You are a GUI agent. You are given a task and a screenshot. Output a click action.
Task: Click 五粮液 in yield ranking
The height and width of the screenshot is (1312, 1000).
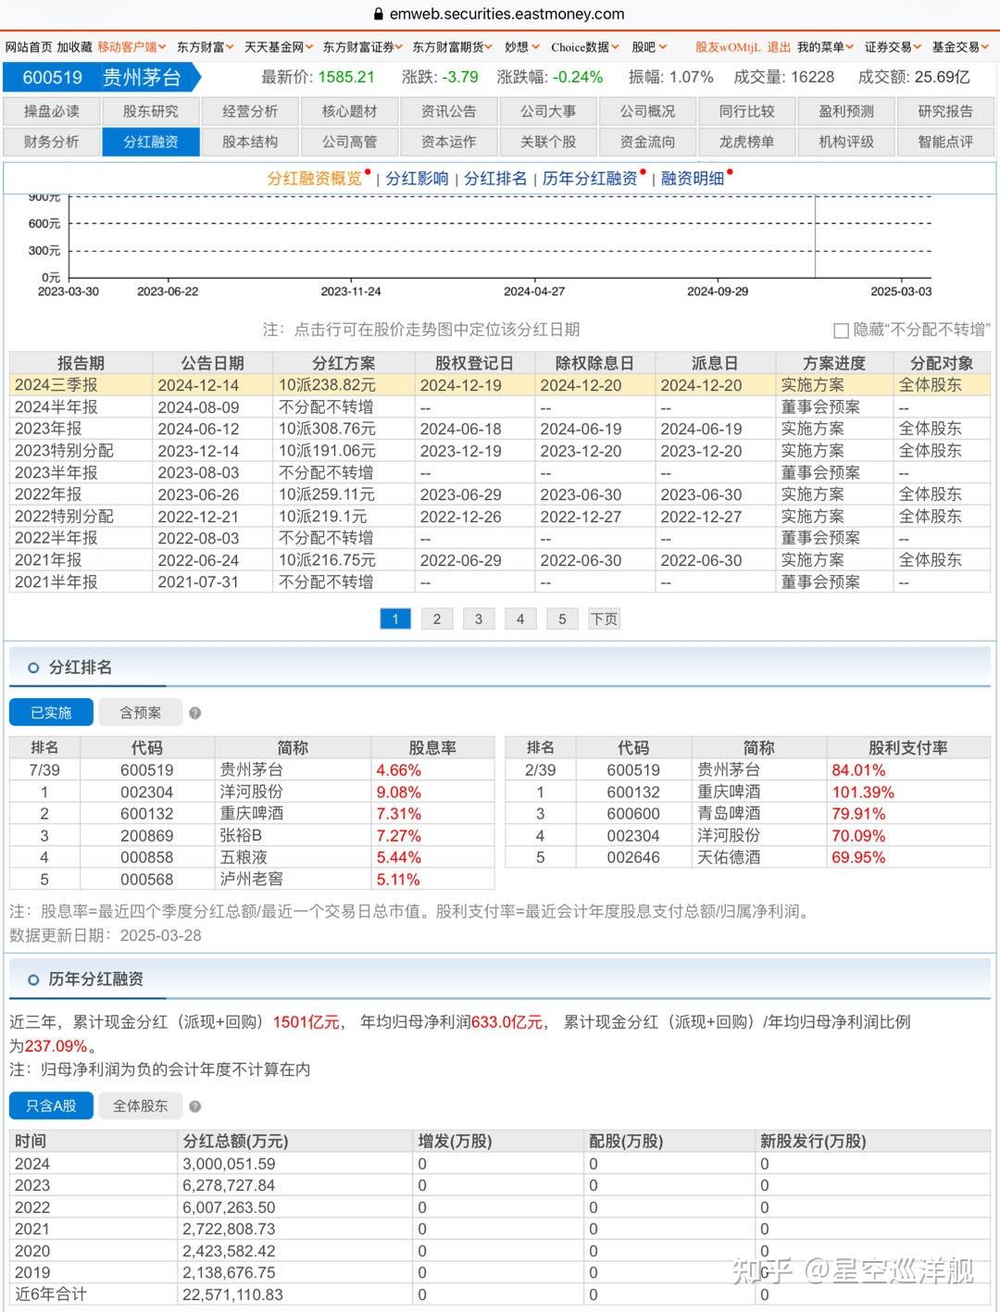pos(244,857)
